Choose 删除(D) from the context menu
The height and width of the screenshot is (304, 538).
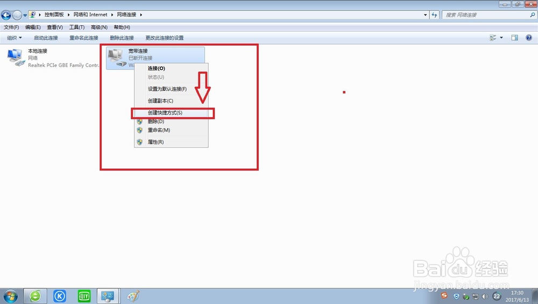(171, 122)
